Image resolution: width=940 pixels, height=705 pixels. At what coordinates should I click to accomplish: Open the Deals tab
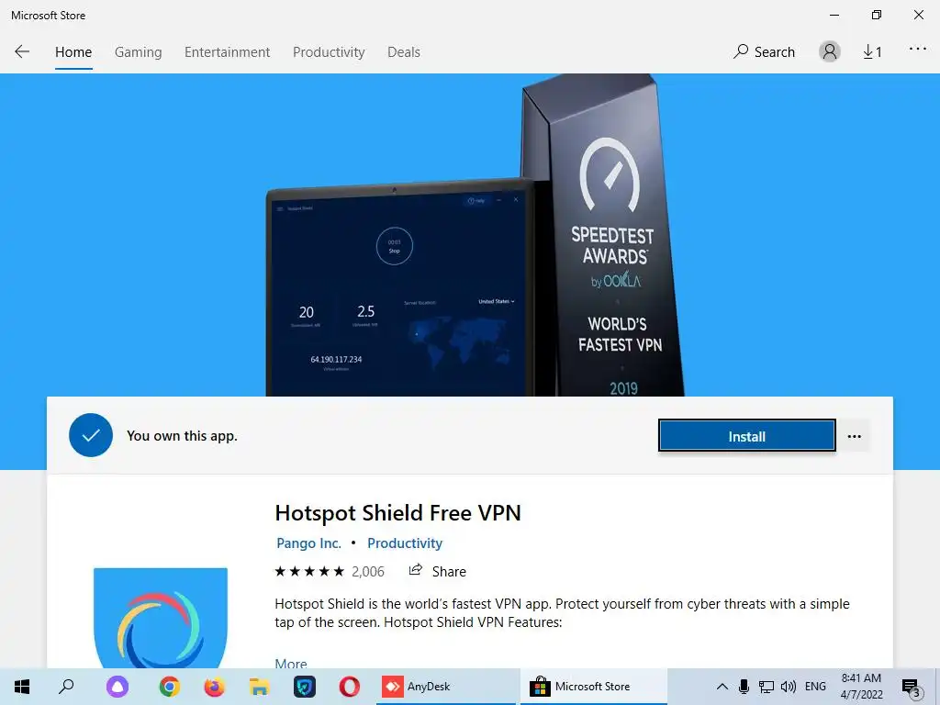(x=404, y=52)
